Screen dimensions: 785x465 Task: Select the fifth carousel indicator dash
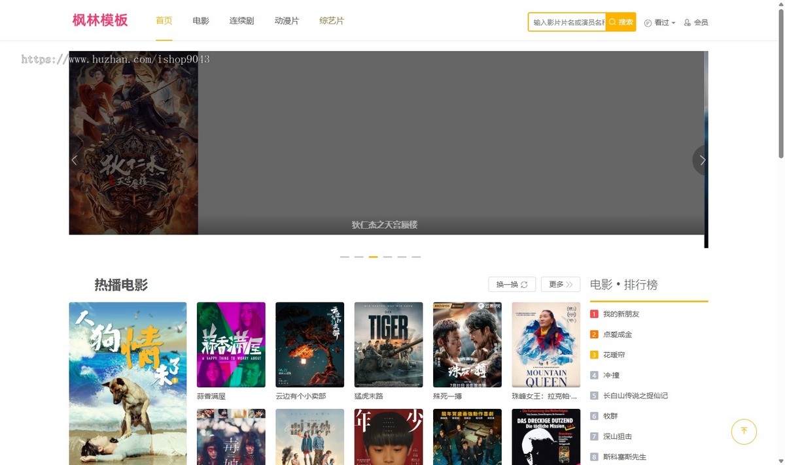(402, 257)
